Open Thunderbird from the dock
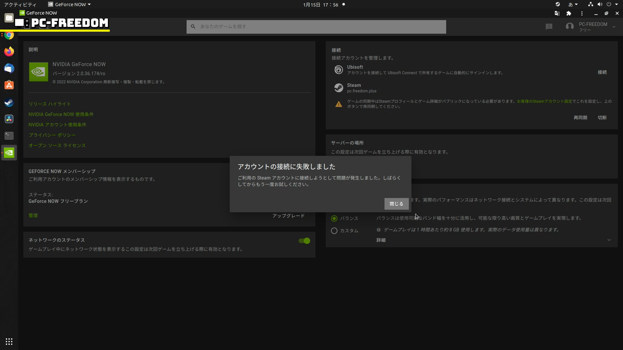 [9, 68]
